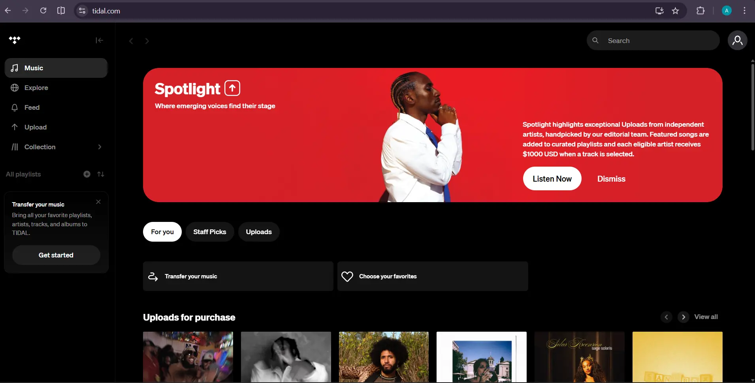The height and width of the screenshot is (383, 755).
Task: View site information icon in address bar
Action: [82, 11]
